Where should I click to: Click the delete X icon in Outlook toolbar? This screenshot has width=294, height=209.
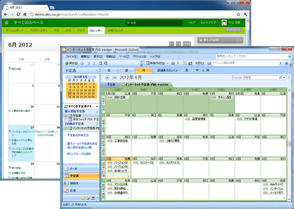[x=178, y=63]
